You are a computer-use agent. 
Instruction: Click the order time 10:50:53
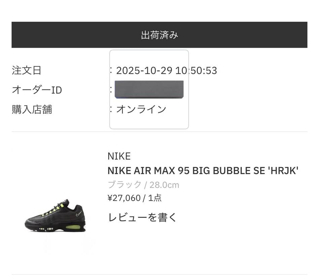pos(196,71)
